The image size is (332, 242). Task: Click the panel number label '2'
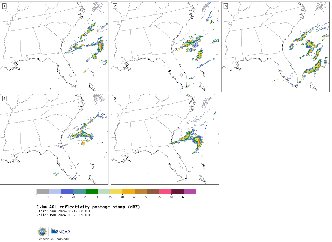(115, 6)
